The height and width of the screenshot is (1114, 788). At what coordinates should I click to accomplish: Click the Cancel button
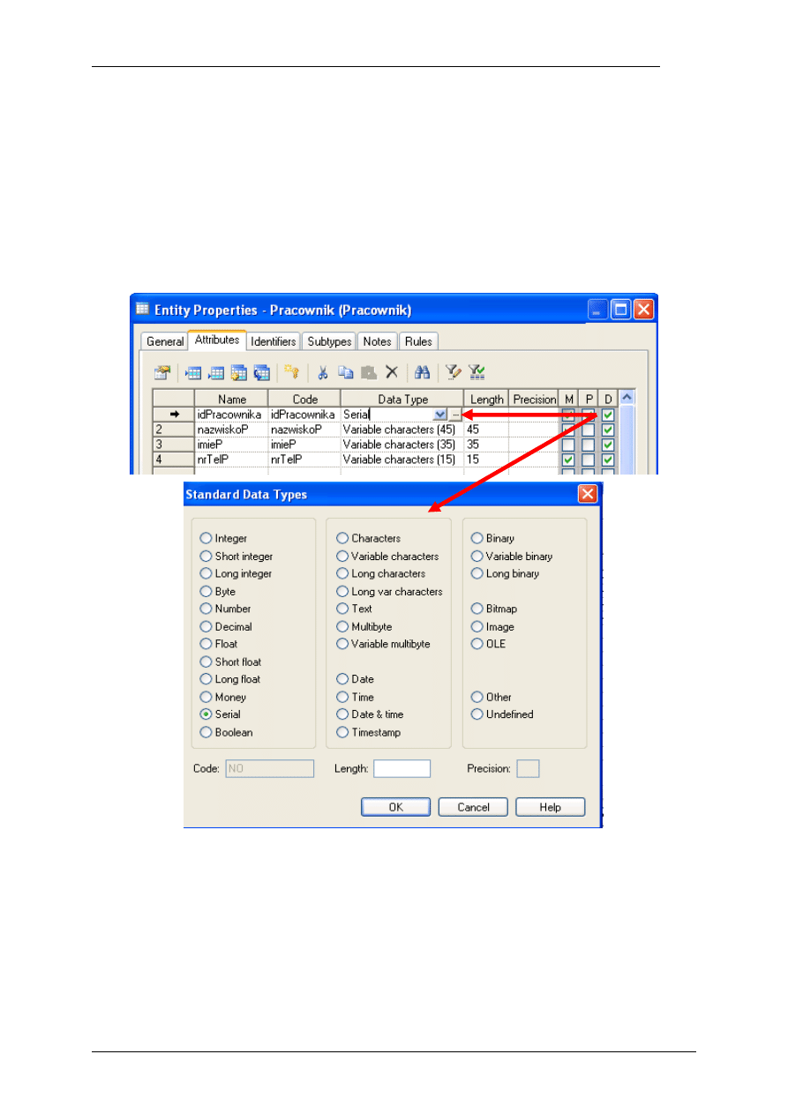coord(473,807)
